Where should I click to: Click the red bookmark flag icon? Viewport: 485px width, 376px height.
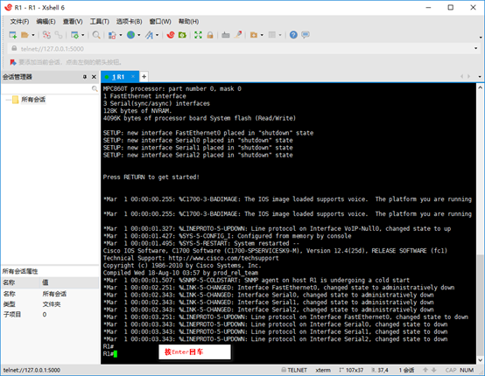[13, 62]
